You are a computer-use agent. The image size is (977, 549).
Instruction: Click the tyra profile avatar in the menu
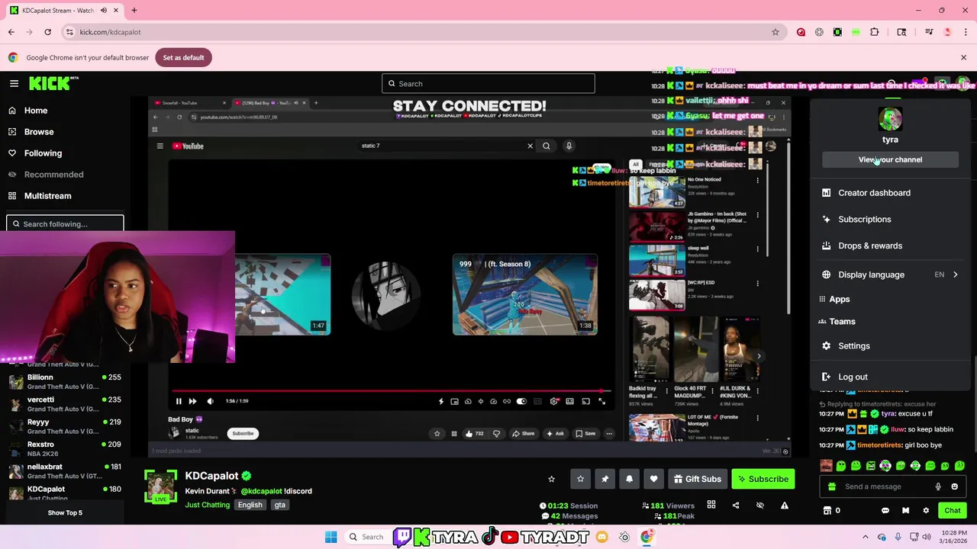click(x=890, y=119)
